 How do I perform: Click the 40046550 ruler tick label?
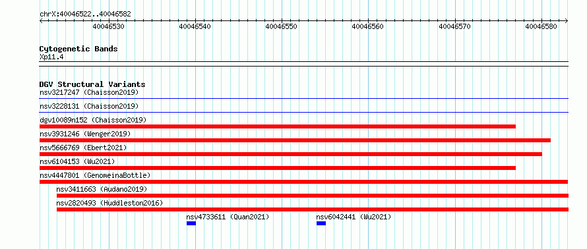pyautogui.click(x=282, y=26)
